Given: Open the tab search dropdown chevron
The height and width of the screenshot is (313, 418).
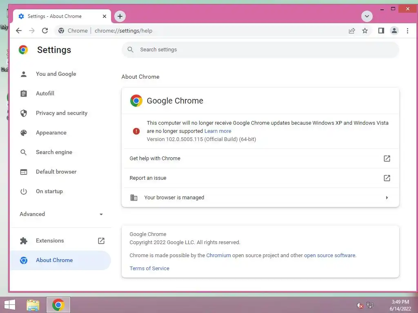Looking at the screenshot, I should [367, 16].
